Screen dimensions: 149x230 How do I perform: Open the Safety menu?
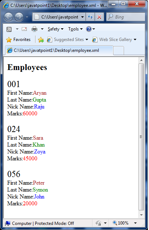click(x=55, y=29)
